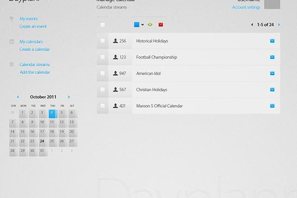Open Calendar streams in sidebar
The image size is (297, 198).
[x=35, y=64]
